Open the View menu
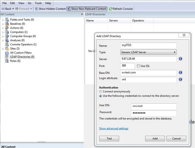195x148 pixels. [x=21, y=3]
